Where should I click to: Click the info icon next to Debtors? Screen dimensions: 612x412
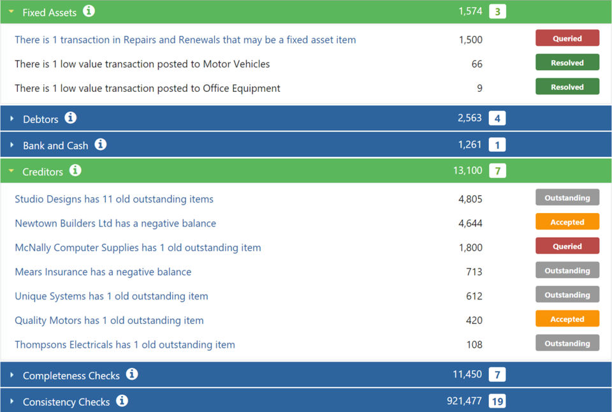pos(71,118)
